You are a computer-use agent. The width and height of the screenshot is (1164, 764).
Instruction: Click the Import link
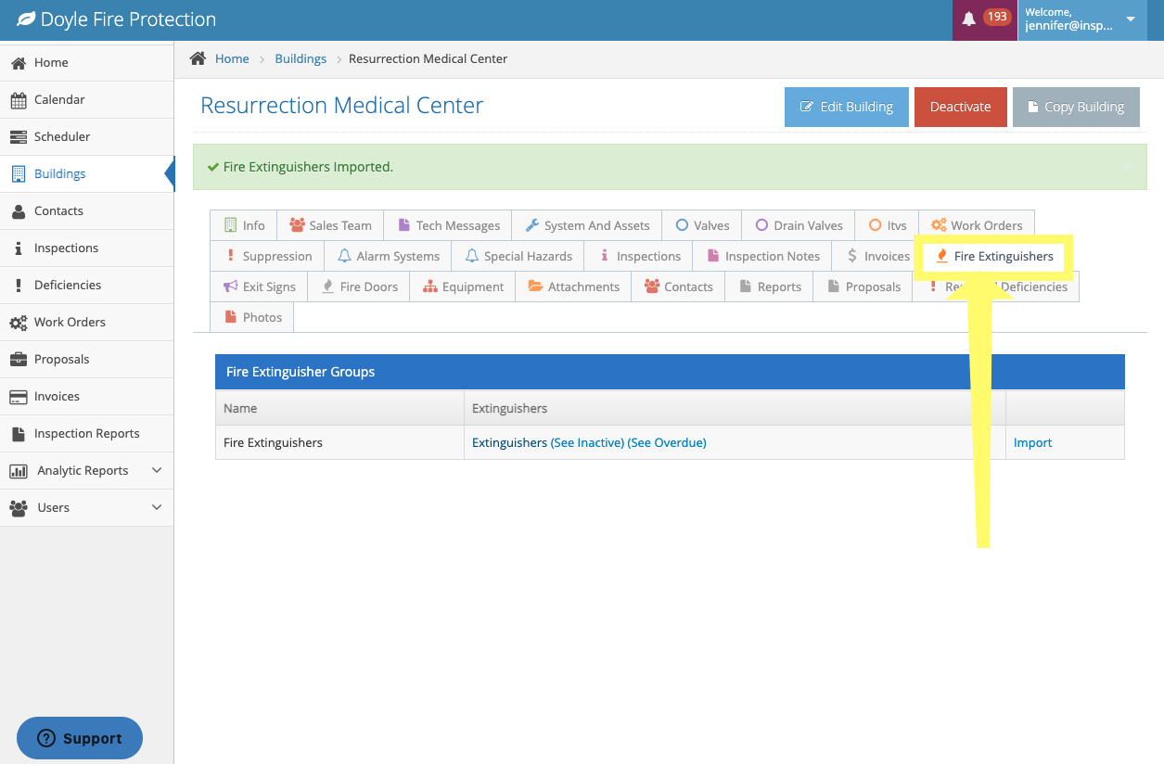tap(1032, 443)
